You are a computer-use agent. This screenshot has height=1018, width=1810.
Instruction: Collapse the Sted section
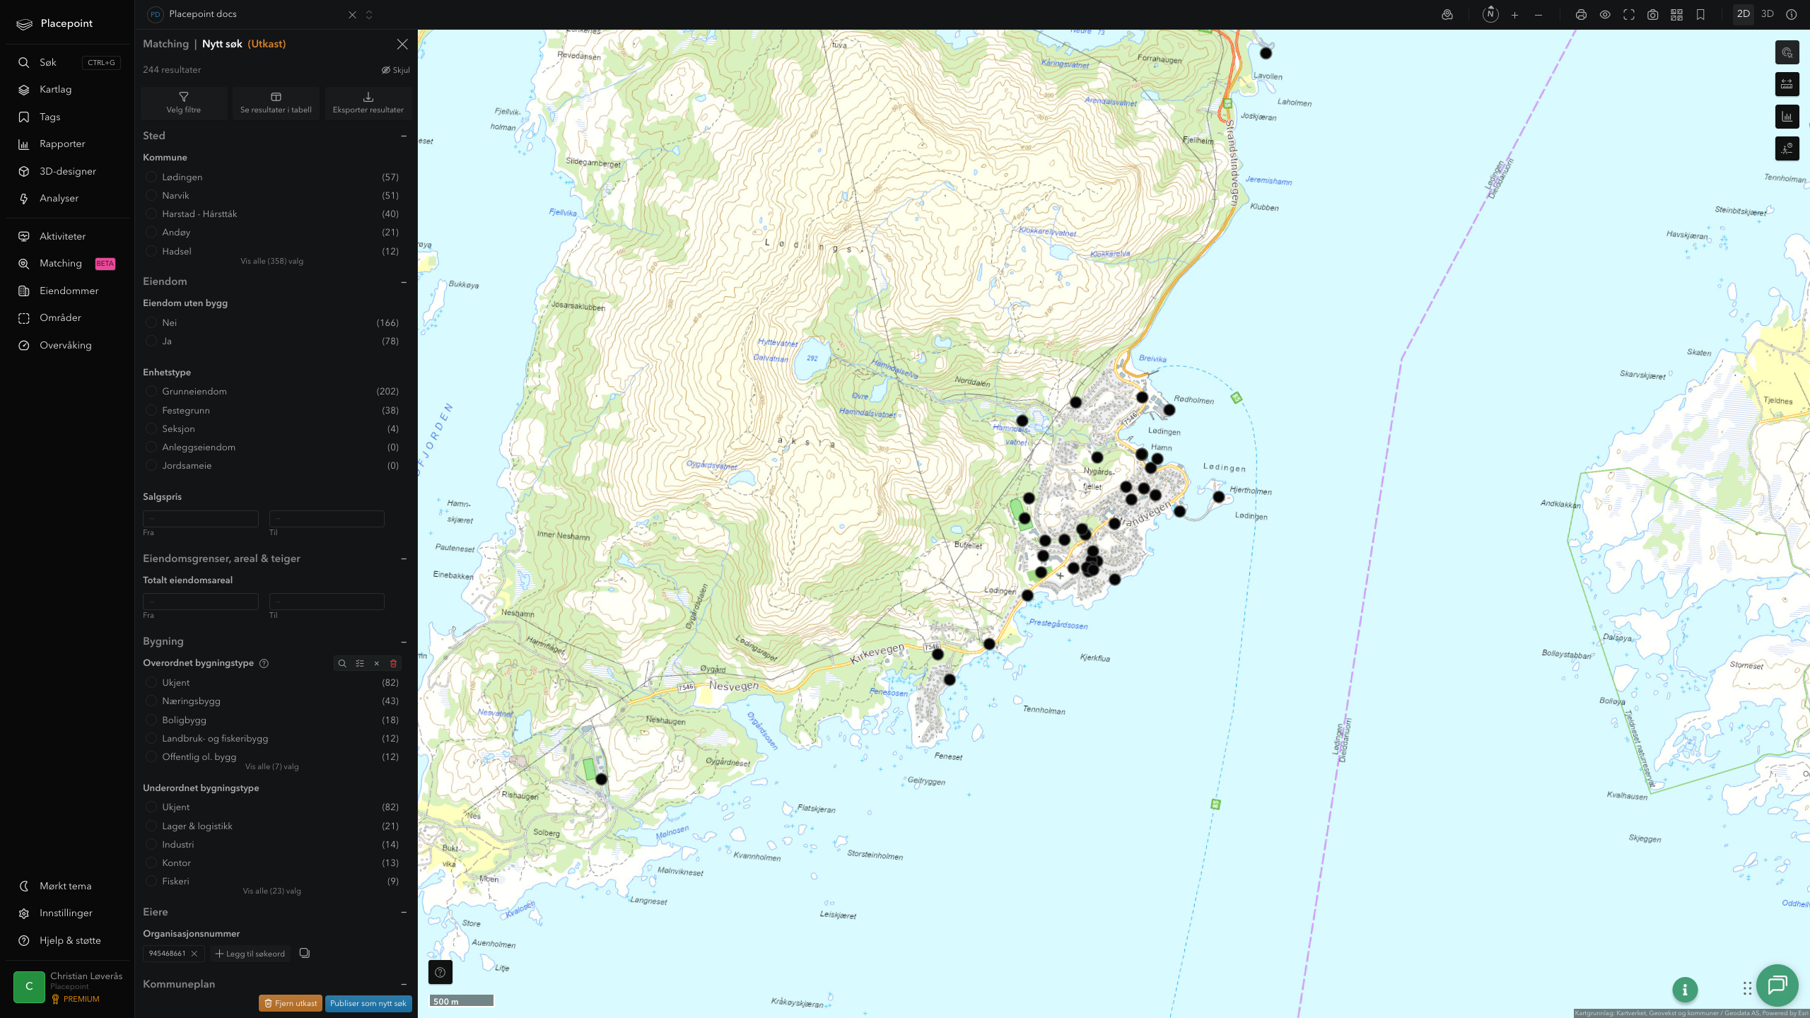pyautogui.click(x=404, y=136)
